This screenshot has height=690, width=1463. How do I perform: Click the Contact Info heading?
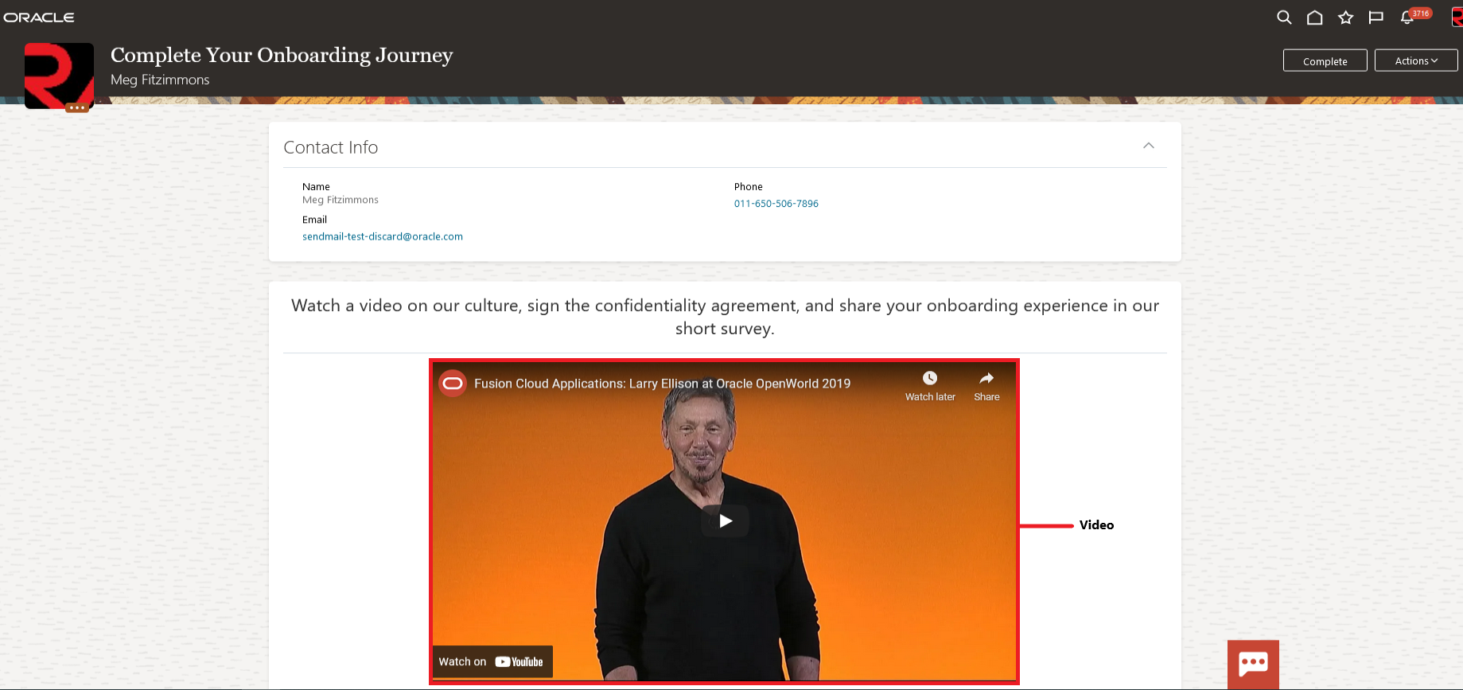pyautogui.click(x=331, y=147)
